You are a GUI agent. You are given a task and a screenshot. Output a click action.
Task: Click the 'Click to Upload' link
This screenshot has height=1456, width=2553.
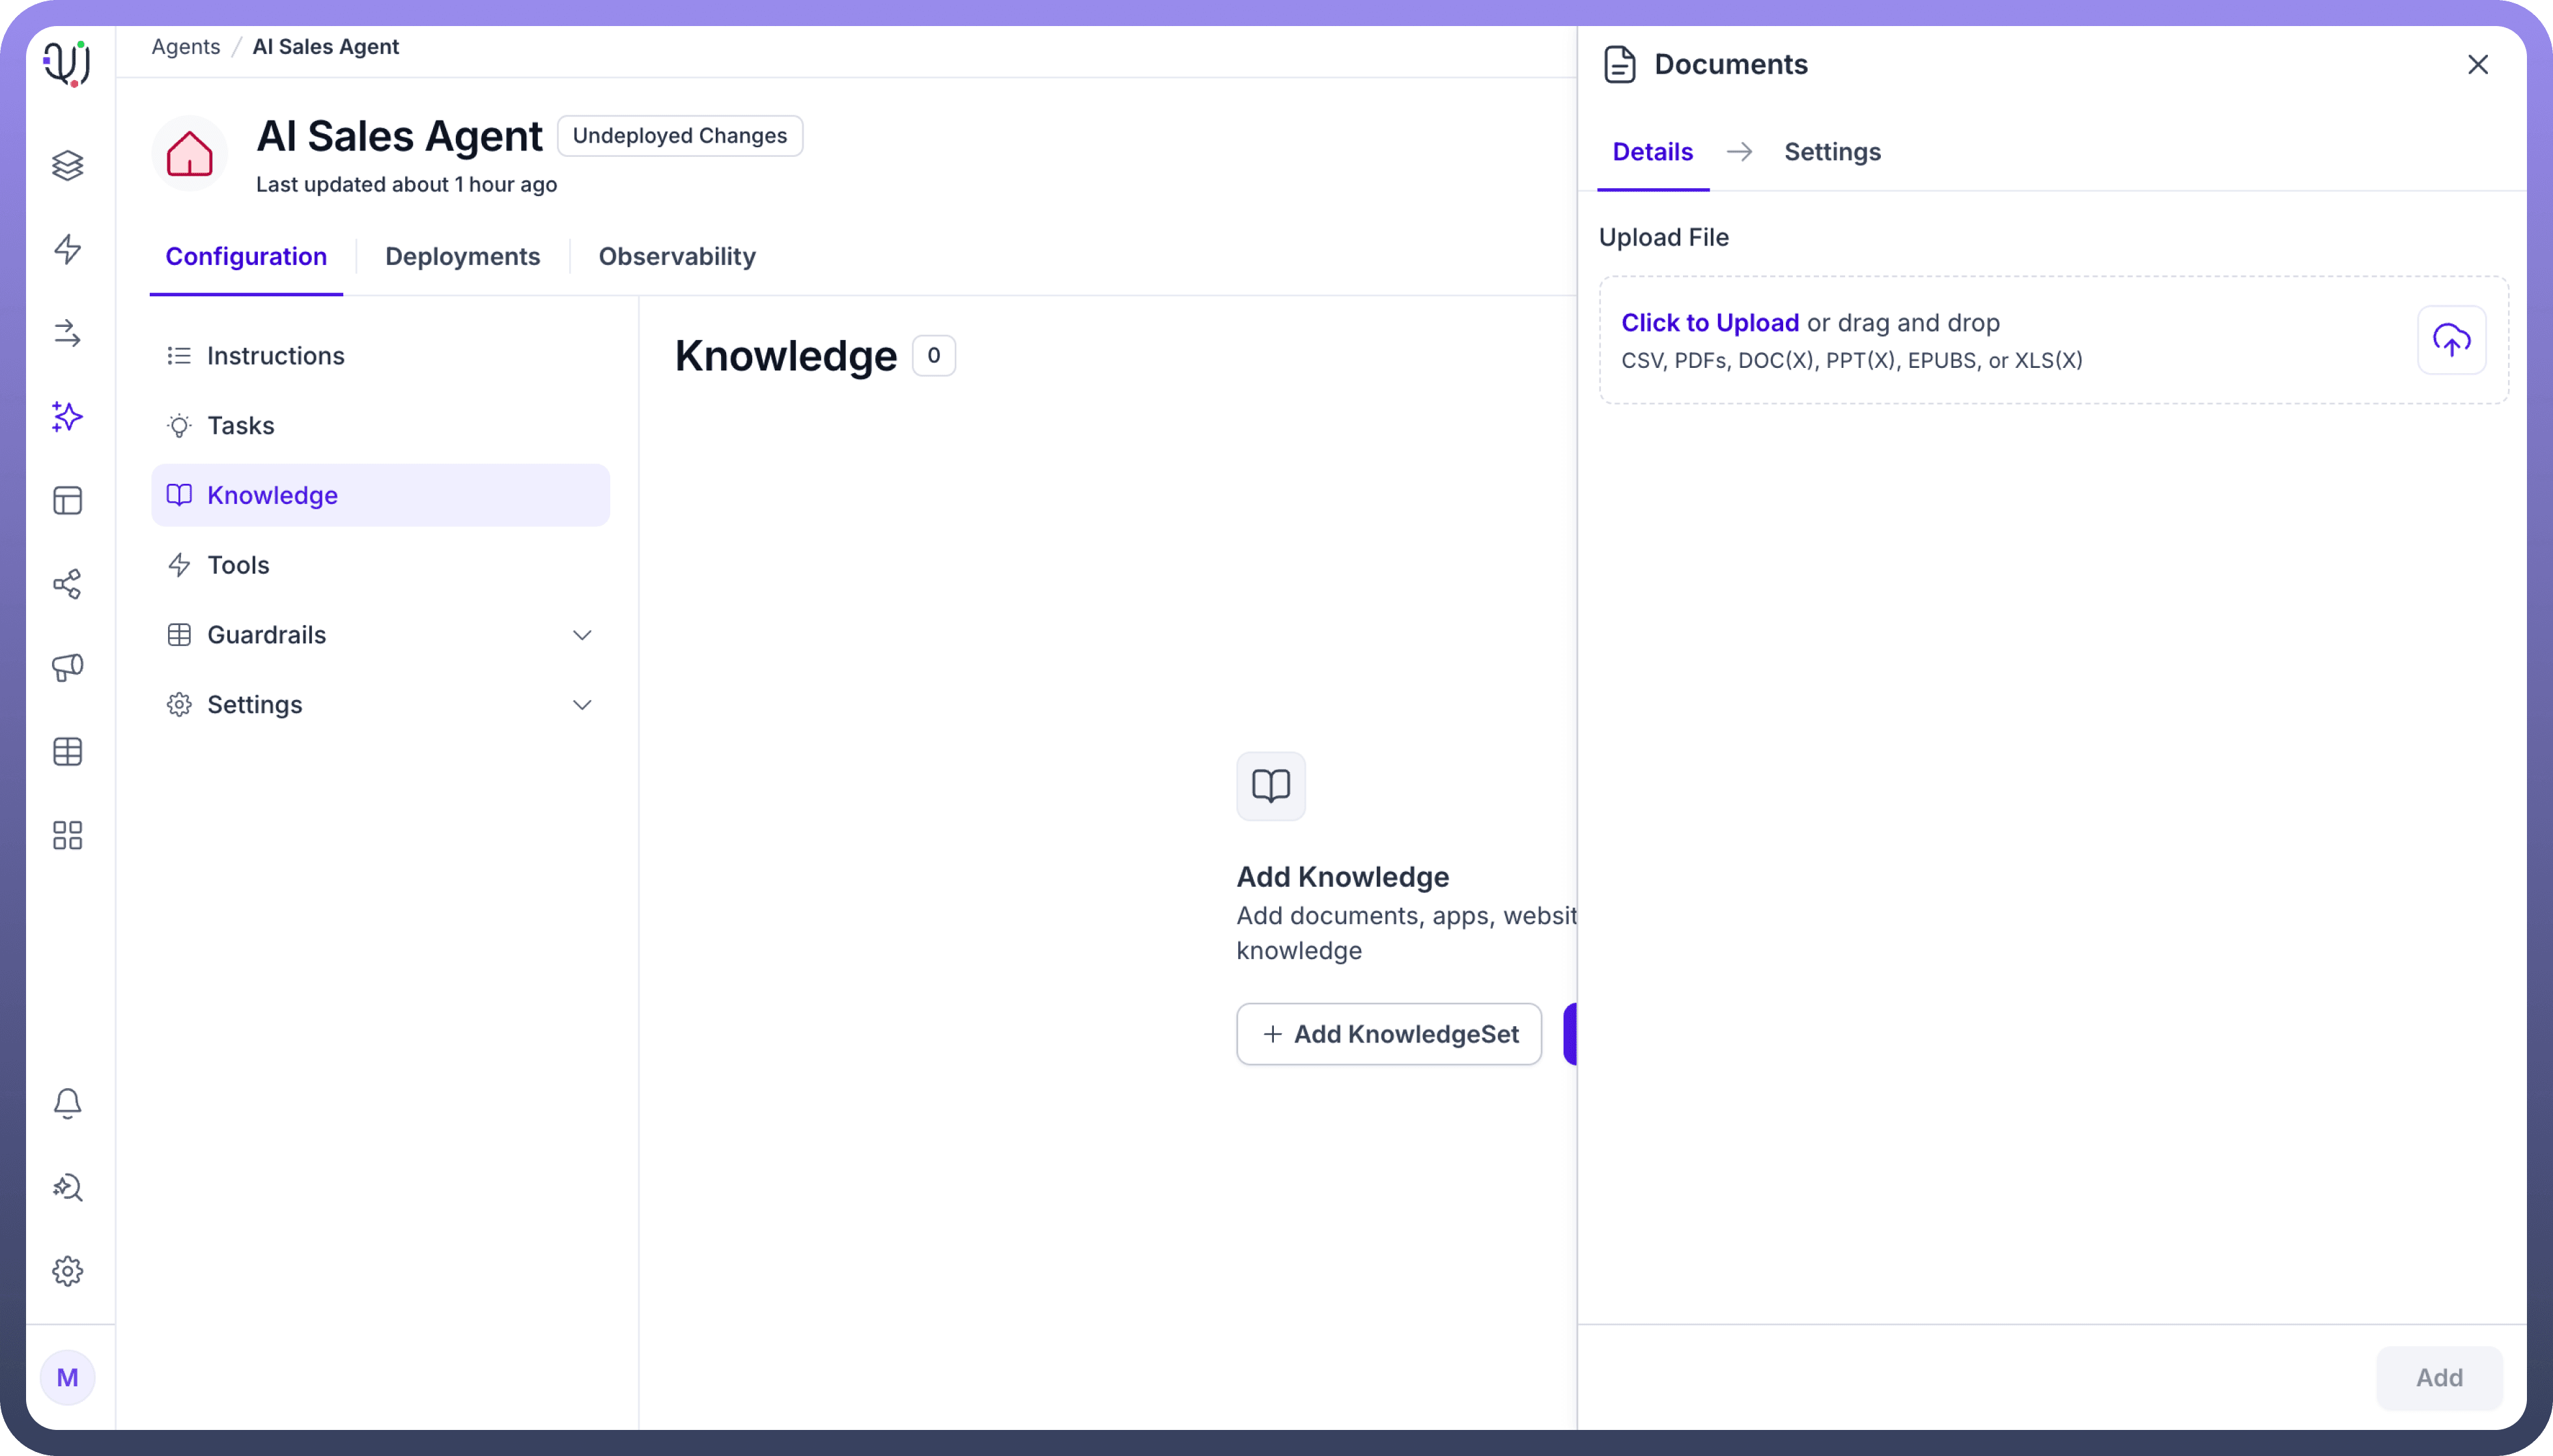(x=1709, y=323)
